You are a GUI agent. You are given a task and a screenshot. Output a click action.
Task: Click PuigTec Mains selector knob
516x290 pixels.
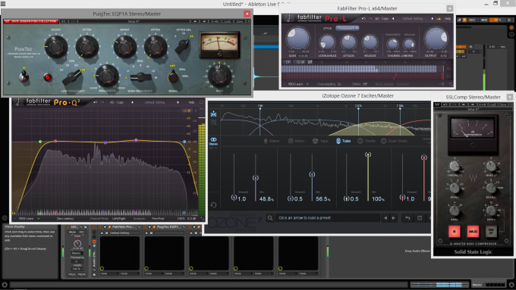tap(173, 76)
